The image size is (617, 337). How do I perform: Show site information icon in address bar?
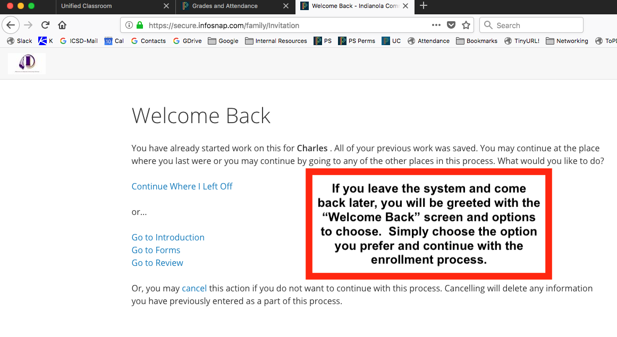pos(129,25)
